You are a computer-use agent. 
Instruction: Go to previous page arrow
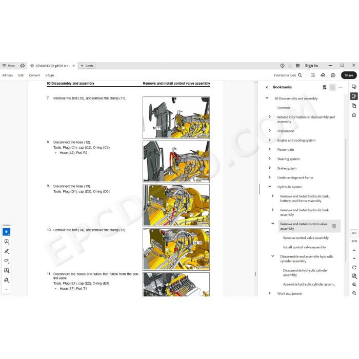354,250
